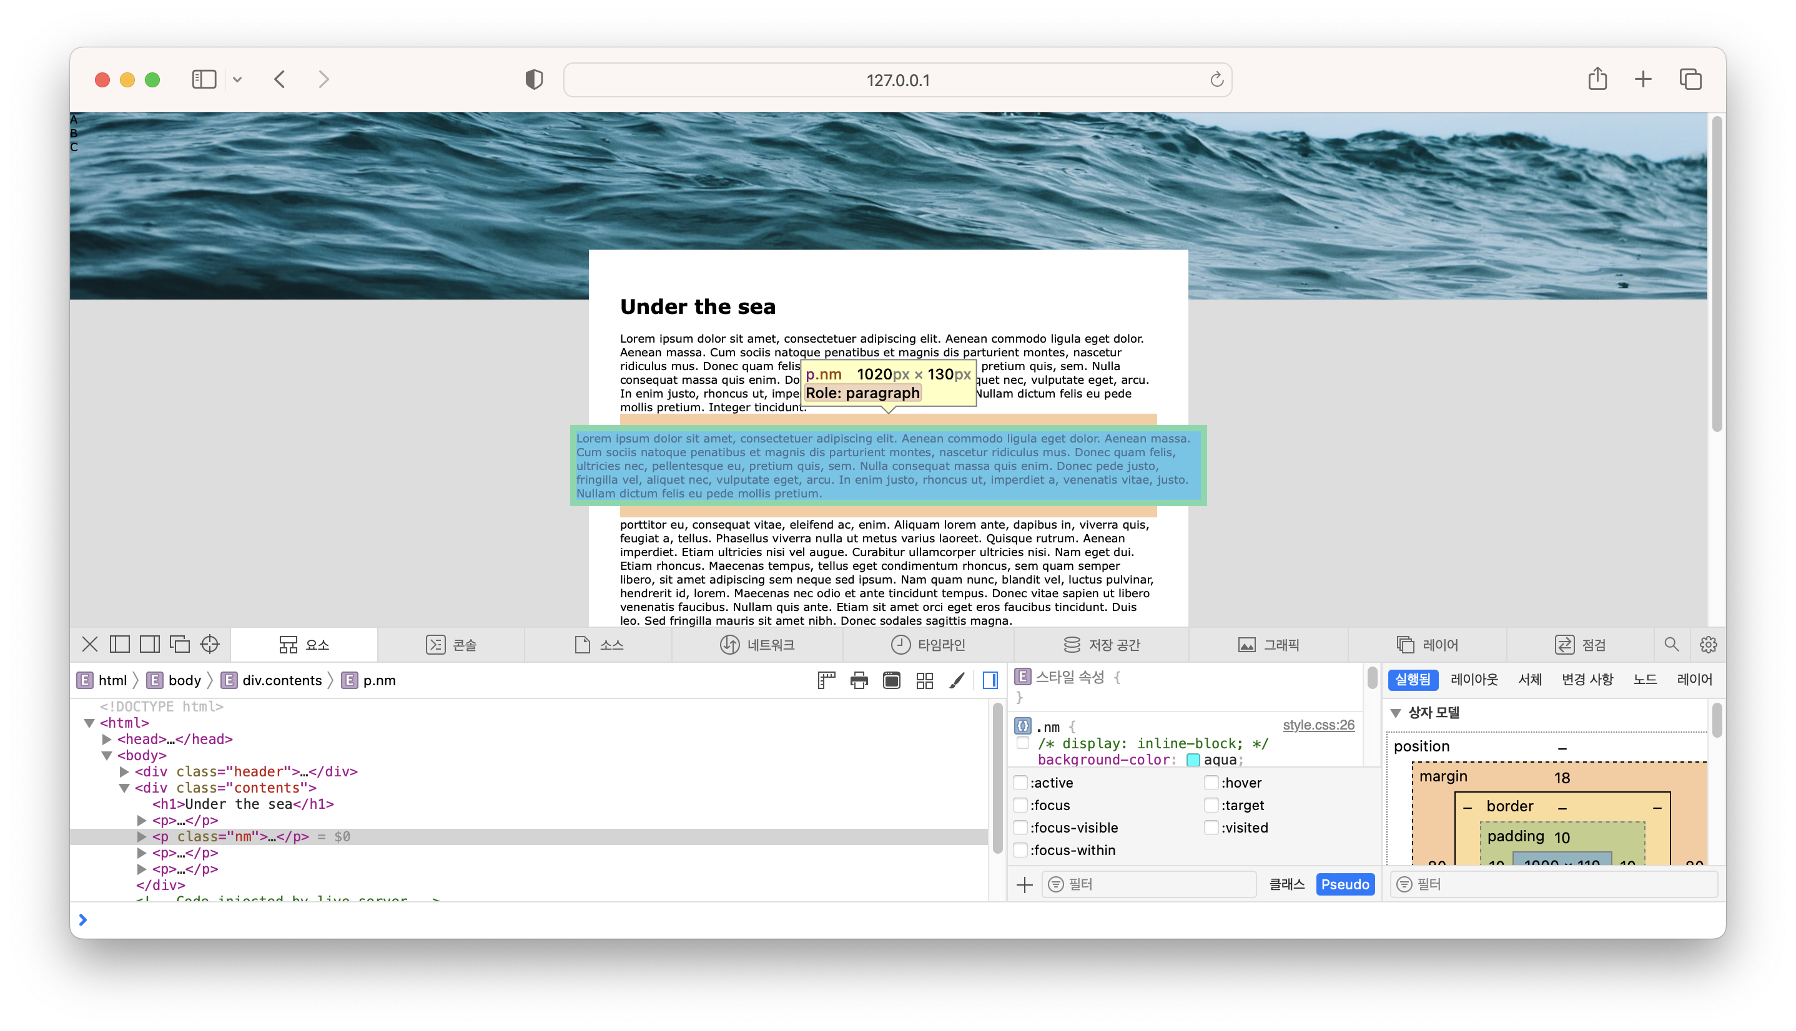Toggle :target pseudo-class checkbox
The width and height of the screenshot is (1796, 1031).
pyautogui.click(x=1211, y=805)
